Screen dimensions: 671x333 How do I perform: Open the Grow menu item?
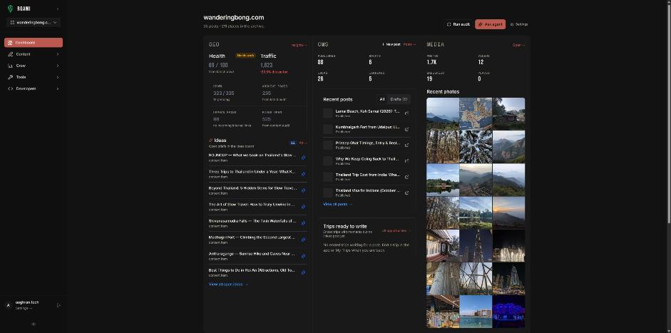tap(34, 66)
